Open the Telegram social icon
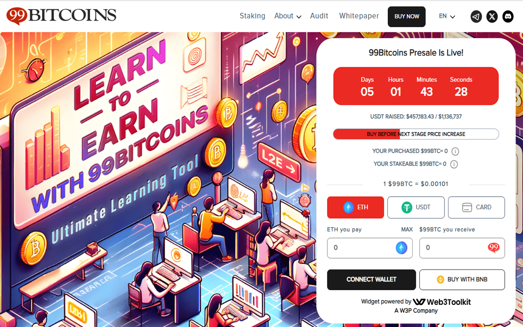This screenshot has height=327, width=523. click(x=476, y=17)
